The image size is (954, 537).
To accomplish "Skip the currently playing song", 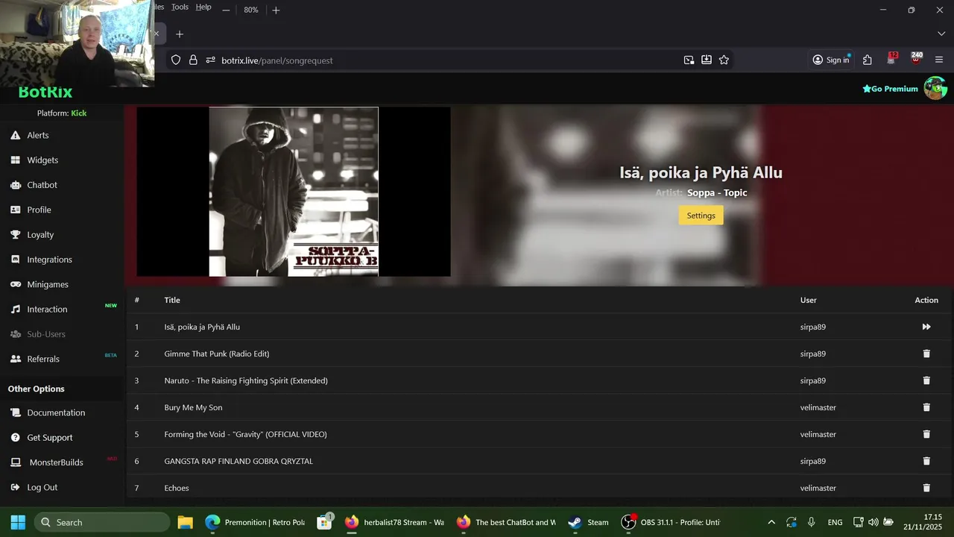I will (926, 327).
